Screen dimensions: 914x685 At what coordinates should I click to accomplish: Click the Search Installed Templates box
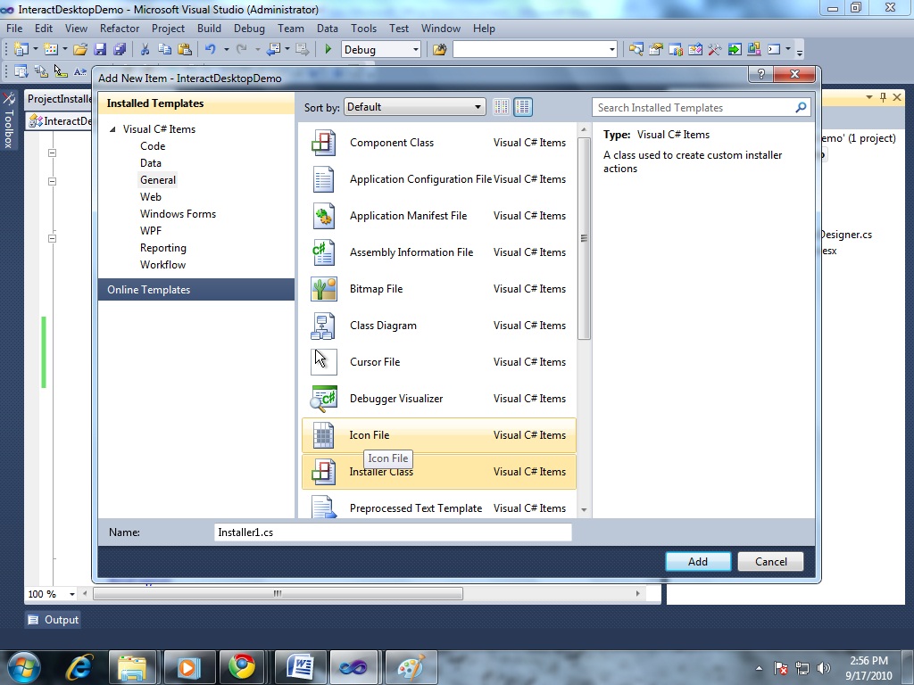click(702, 107)
